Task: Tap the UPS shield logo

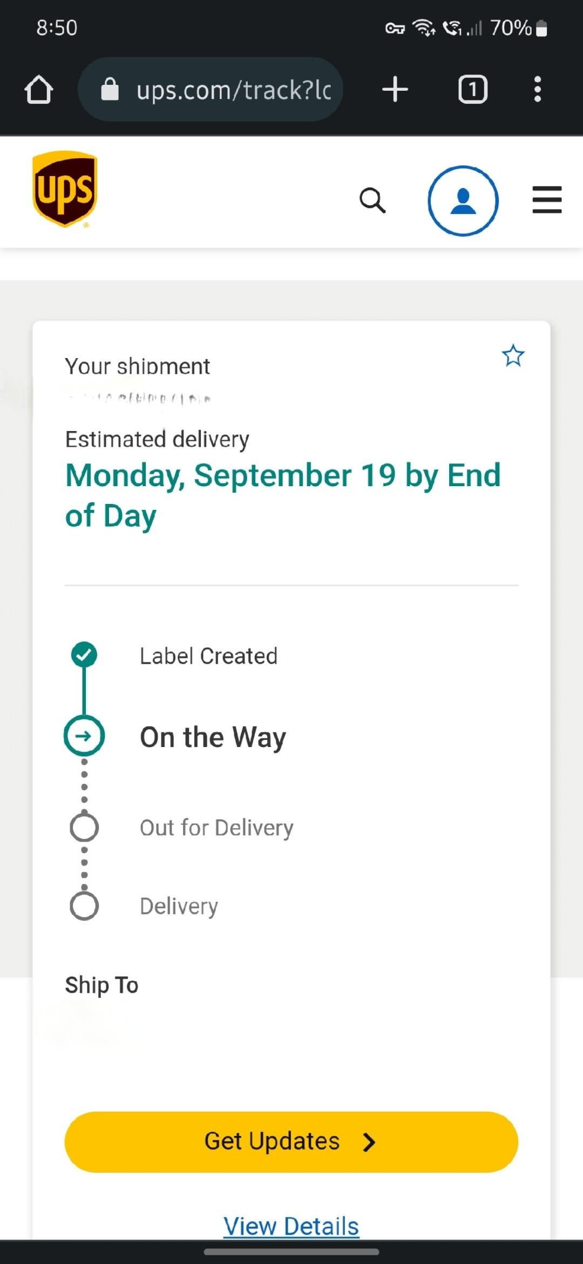Action: click(65, 189)
